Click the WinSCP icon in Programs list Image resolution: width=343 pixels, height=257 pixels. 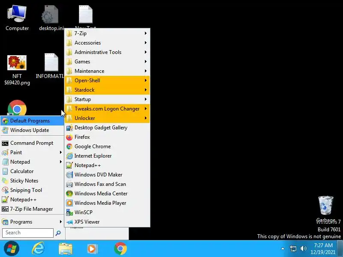pos(69,212)
